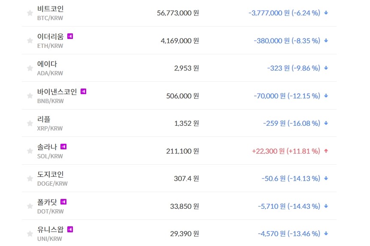Viewport: 370px width, 246px height.
Task: Toggle favorite star for 이더리움
Action: point(30,41)
